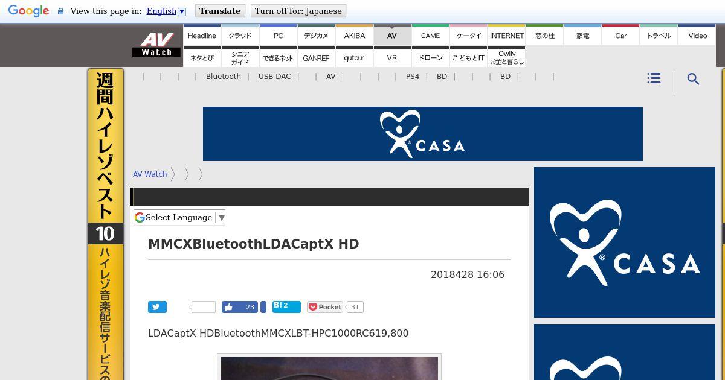Open the English language dropdown
This screenshot has height=380, width=725.
coord(166,11)
